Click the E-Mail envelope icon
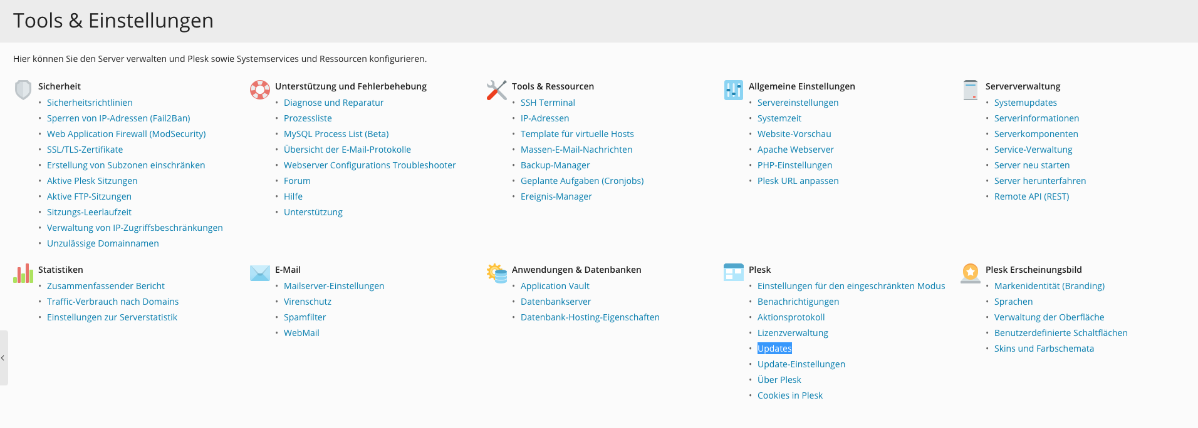 pos(260,273)
